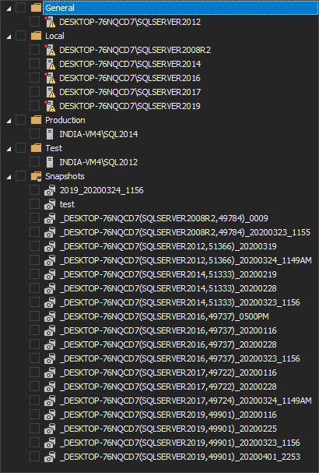
Task: Click the server icon next to INDIA-VM4\SQL2014
Action: click(50, 134)
